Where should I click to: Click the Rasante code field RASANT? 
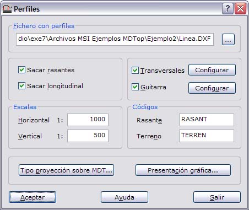tap(207, 120)
